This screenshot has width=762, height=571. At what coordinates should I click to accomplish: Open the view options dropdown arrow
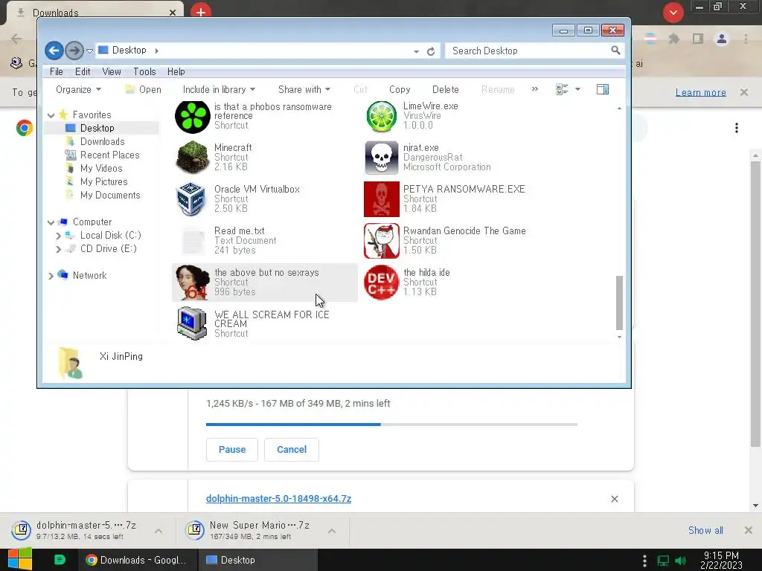[577, 89]
